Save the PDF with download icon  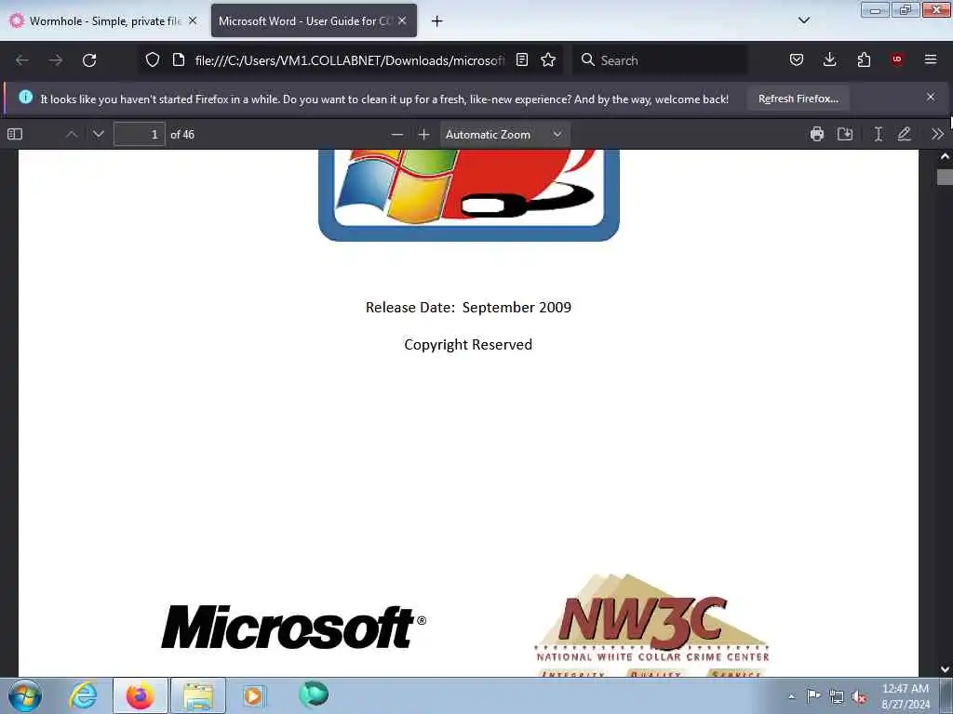pyautogui.click(x=845, y=134)
